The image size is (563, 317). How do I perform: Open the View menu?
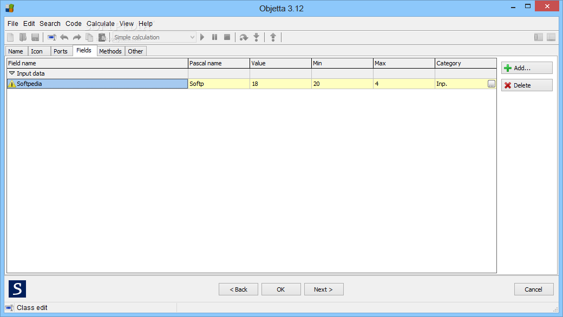127,24
